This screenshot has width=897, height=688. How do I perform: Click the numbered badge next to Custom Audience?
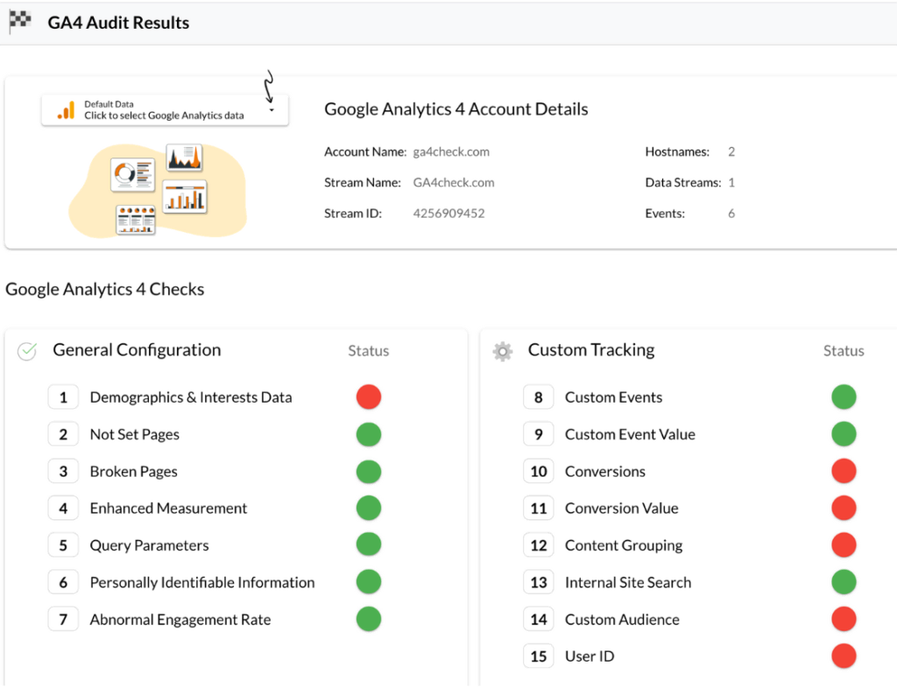(538, 619)
